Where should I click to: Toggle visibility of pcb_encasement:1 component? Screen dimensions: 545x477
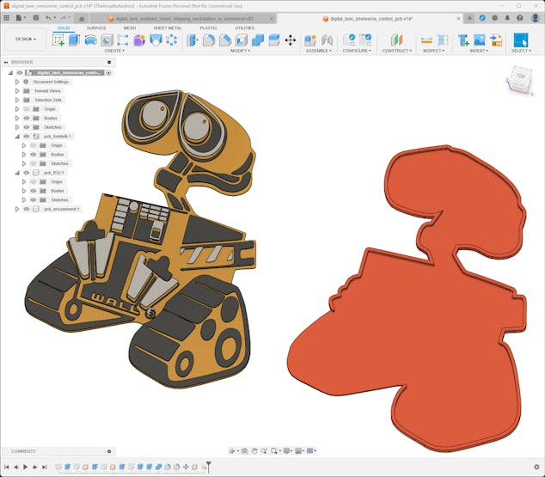coord(26,209)
